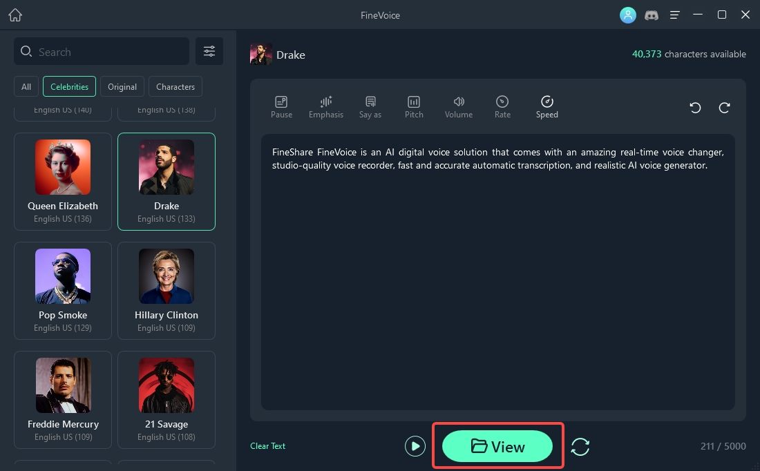Apply the Emphasis tool
The height and width of the screenshot is (471, 760).
325,107
